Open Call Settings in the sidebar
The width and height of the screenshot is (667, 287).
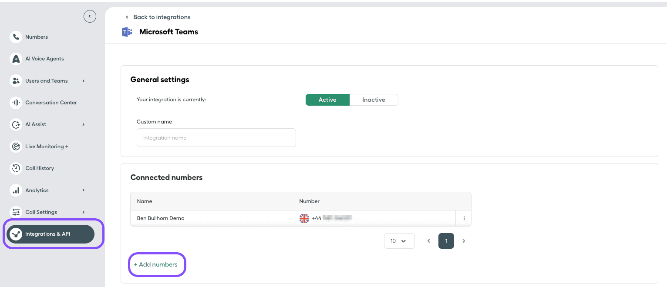[41, 212]
